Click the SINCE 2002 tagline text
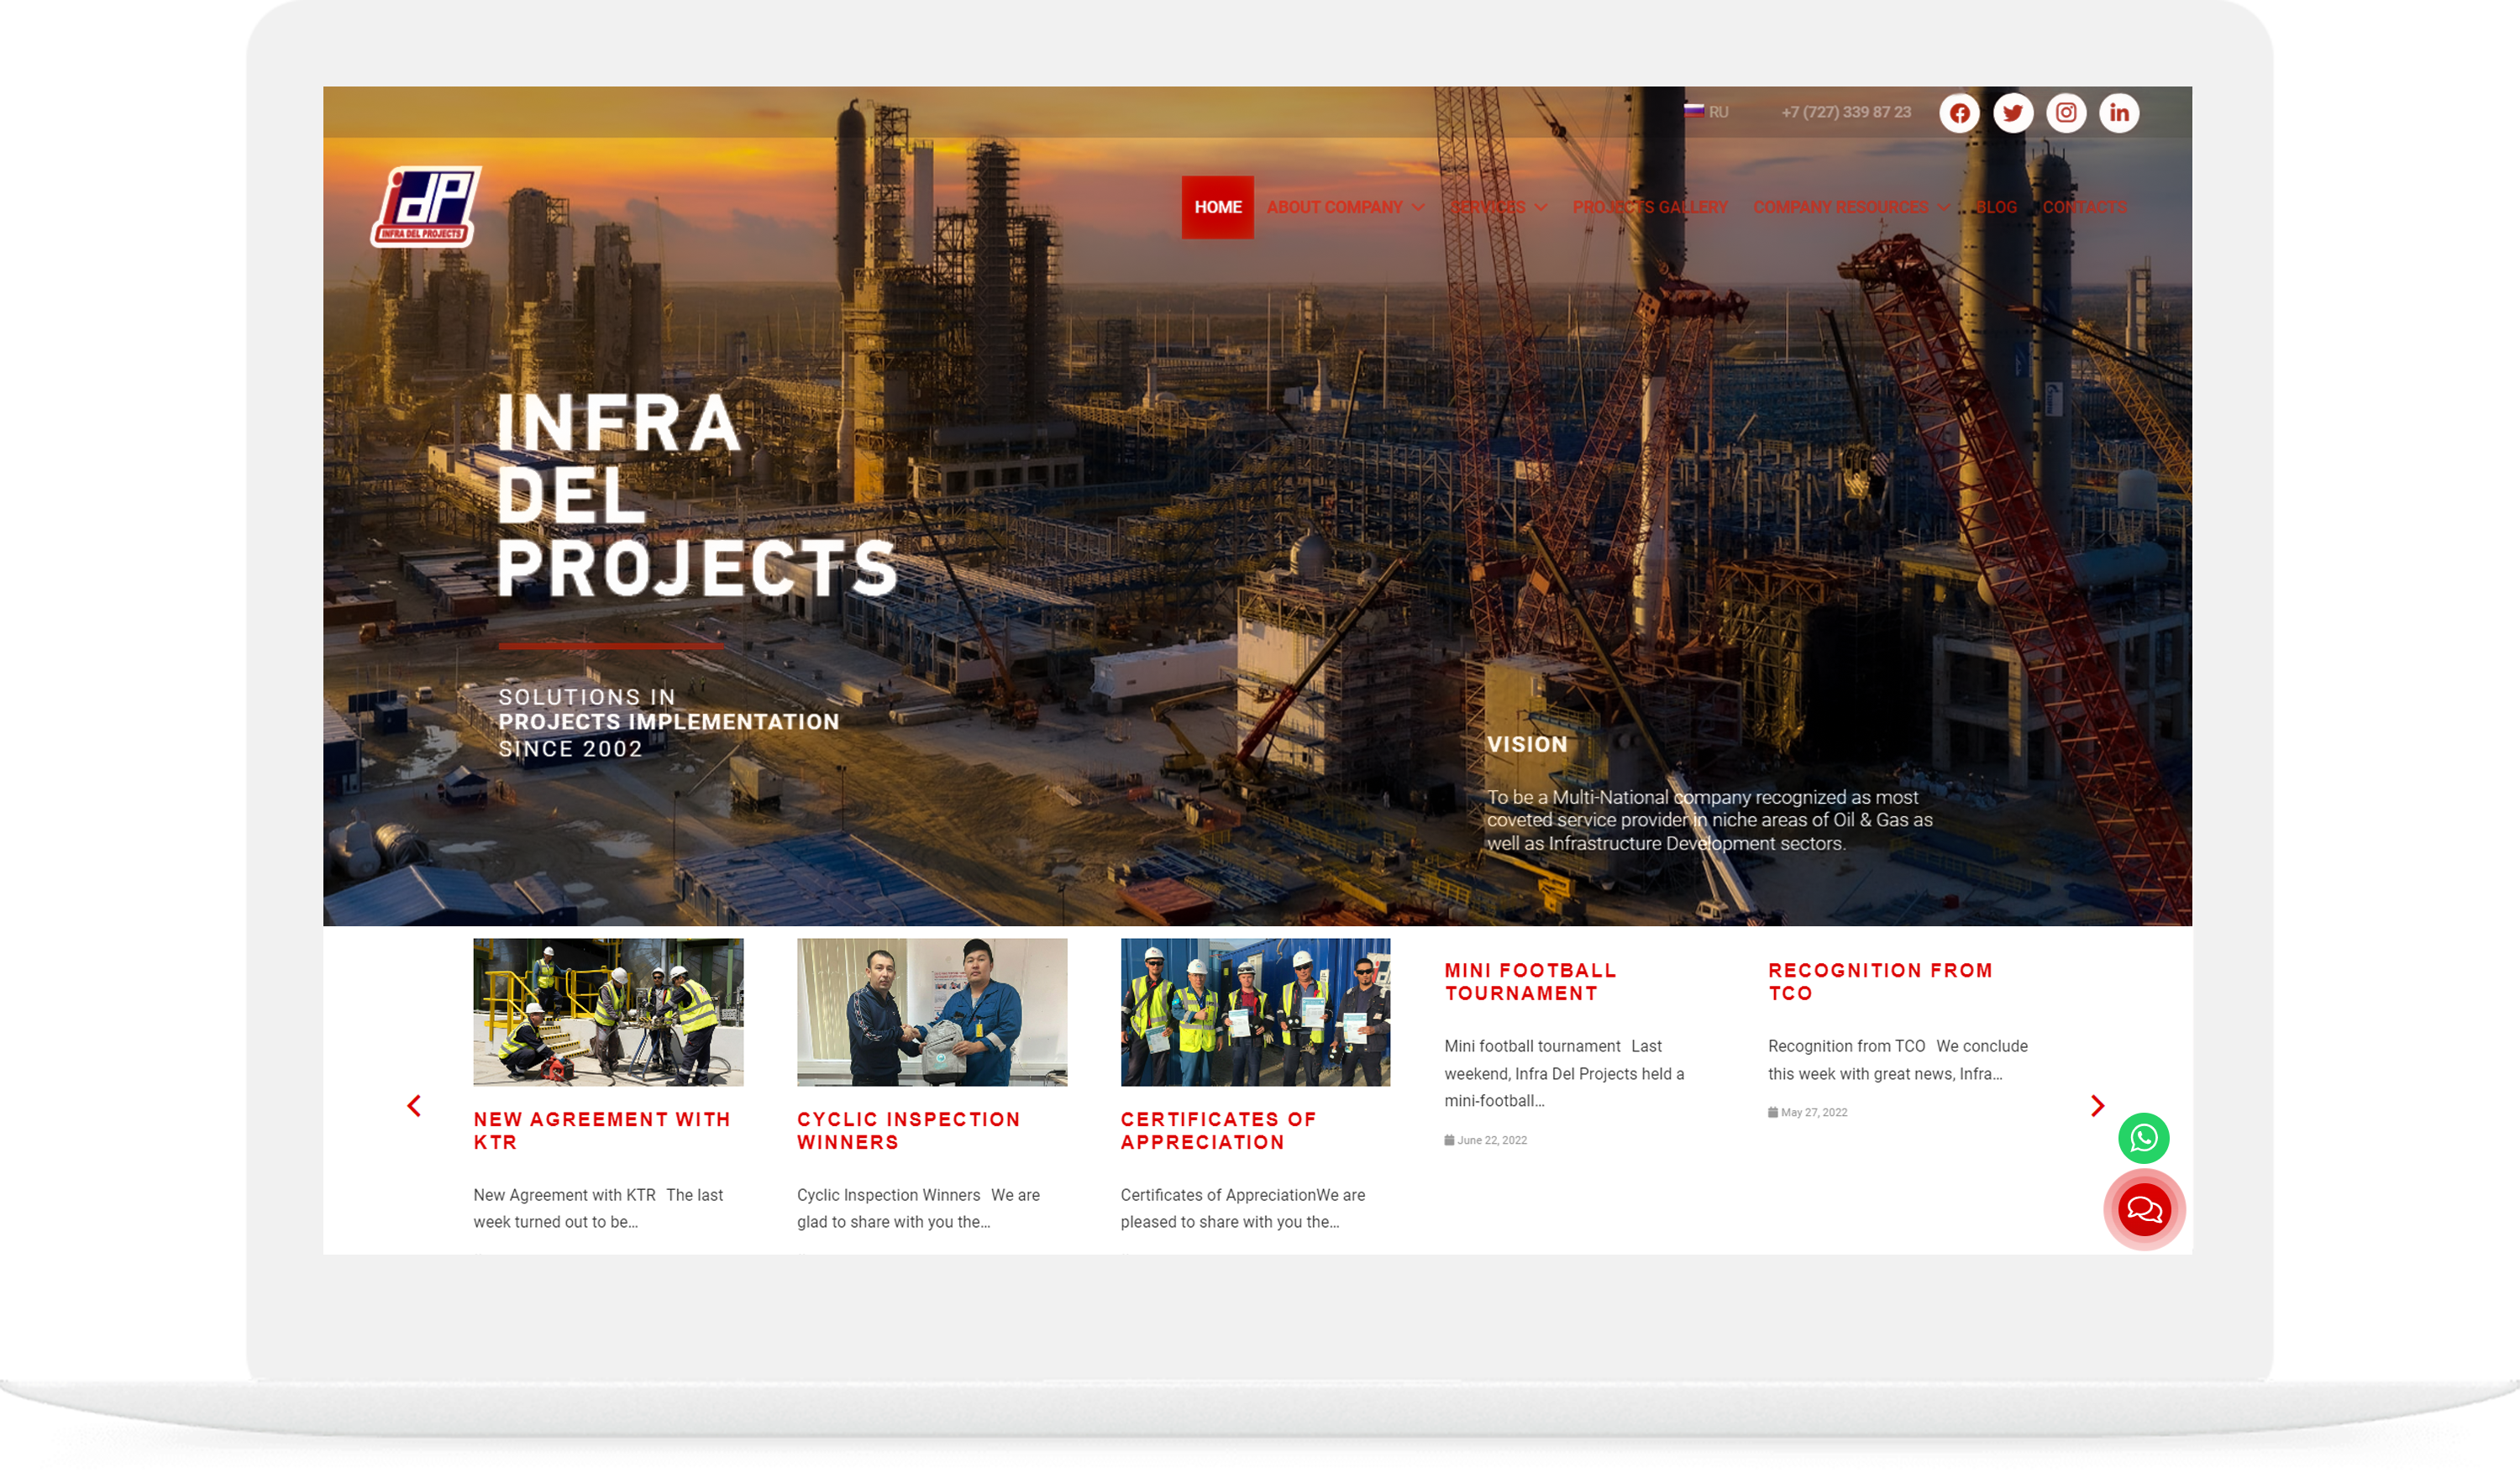Image resolution: width=2520 pixels, height=1478 pixels. tap(570, 749)
